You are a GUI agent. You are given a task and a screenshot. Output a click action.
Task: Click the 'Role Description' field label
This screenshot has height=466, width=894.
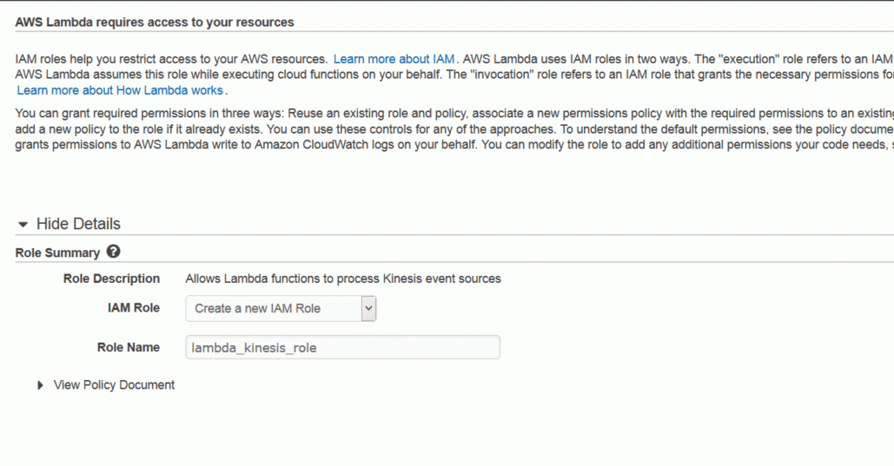coord(112,279)
